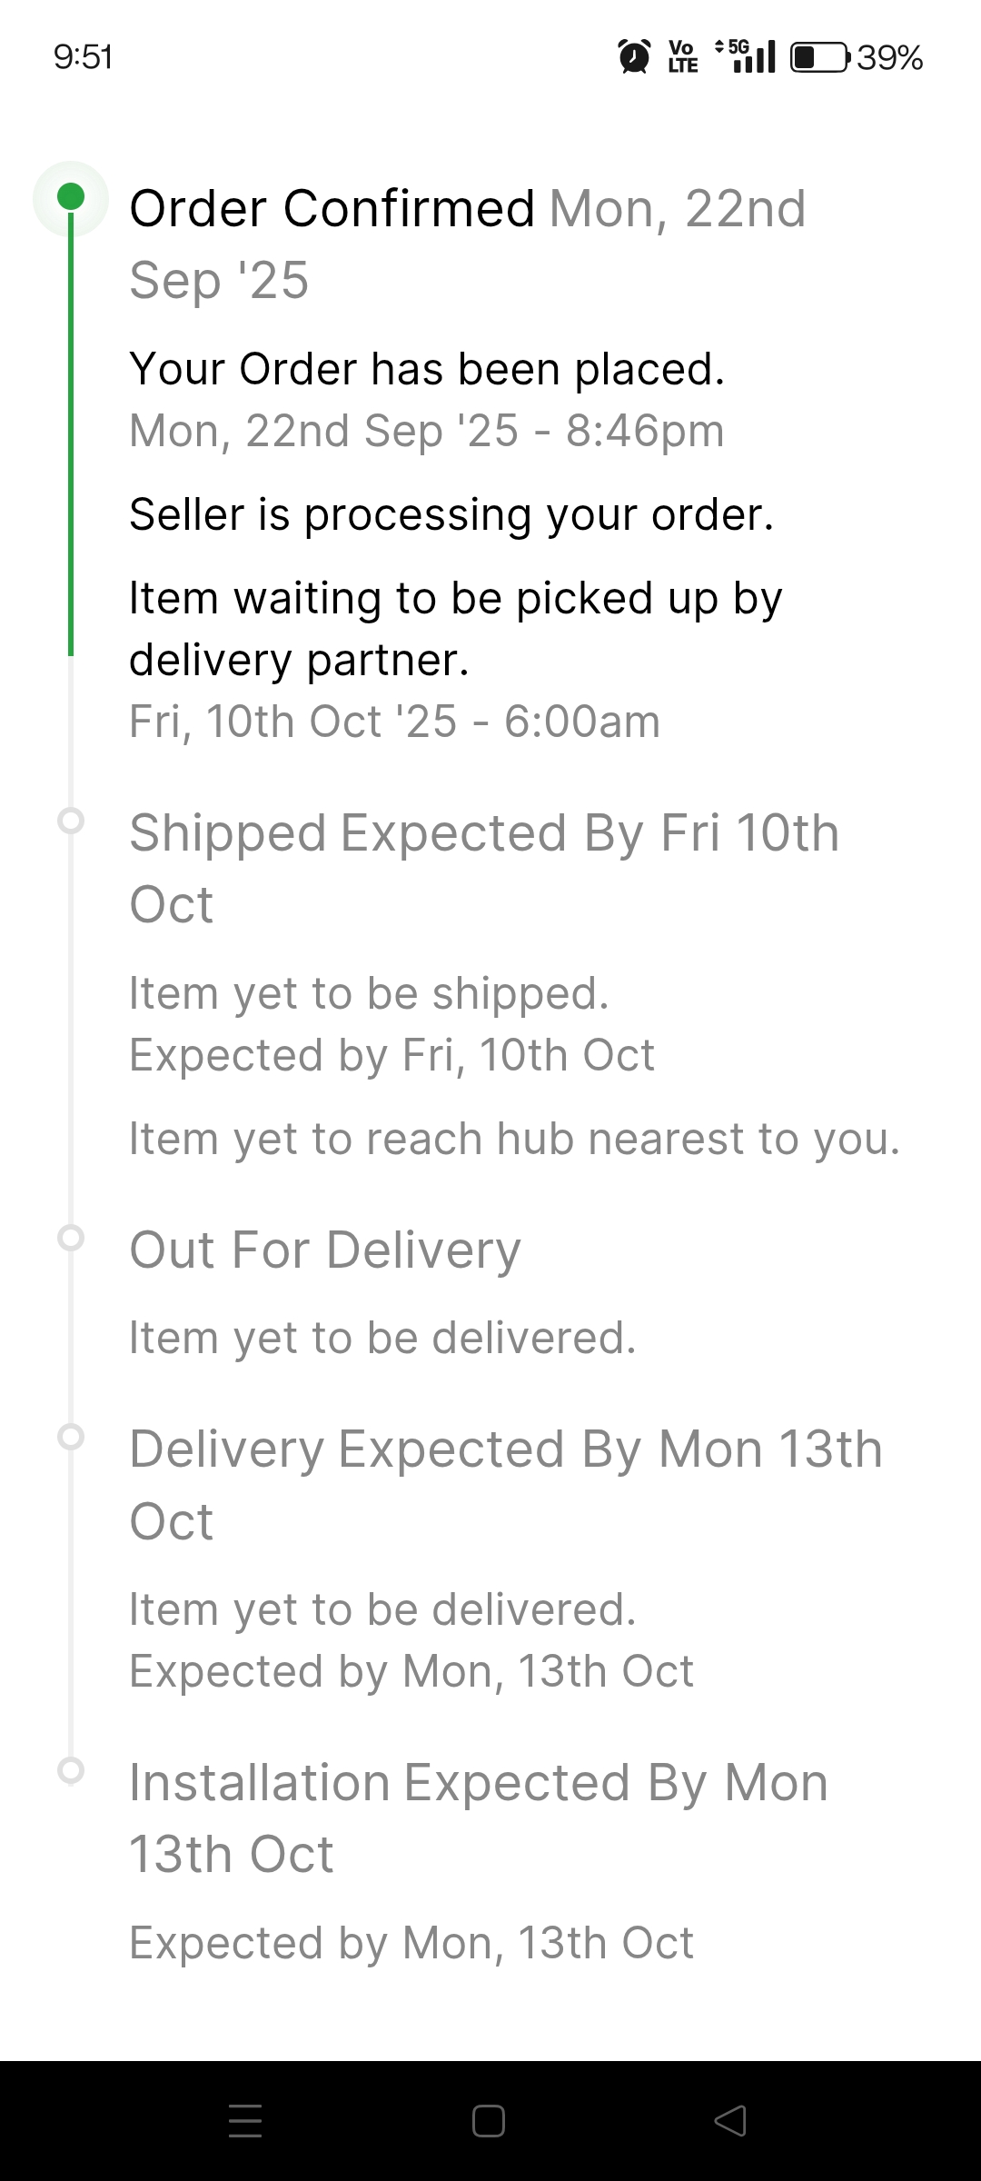
Task: Tap the 5G signal strength icon
Action: 747,56
